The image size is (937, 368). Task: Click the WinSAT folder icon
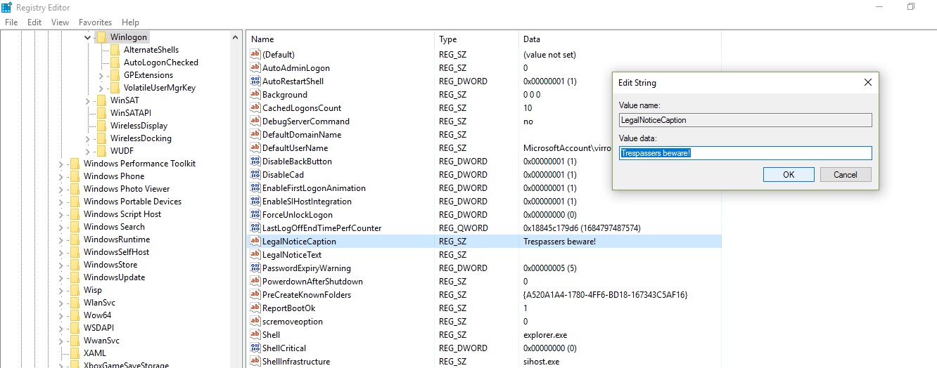pos(101,100)
